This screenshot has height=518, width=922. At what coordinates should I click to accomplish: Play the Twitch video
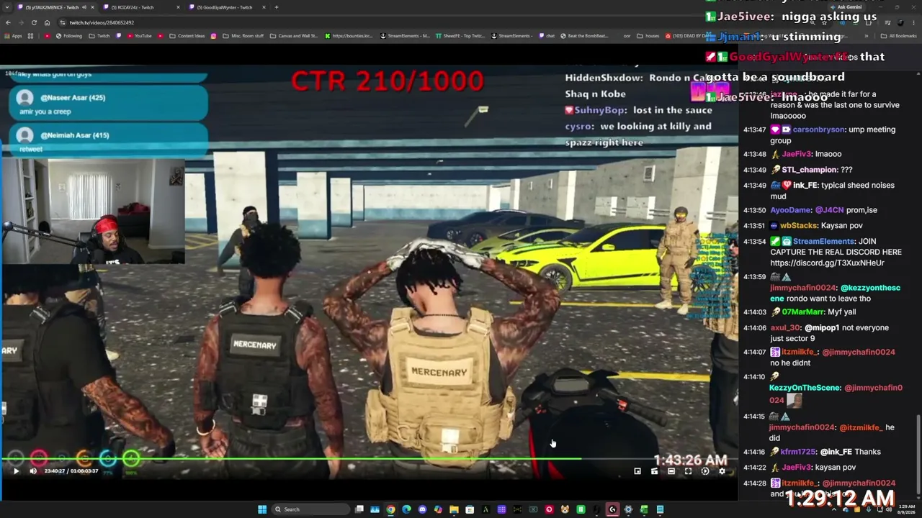pos(16,471)
